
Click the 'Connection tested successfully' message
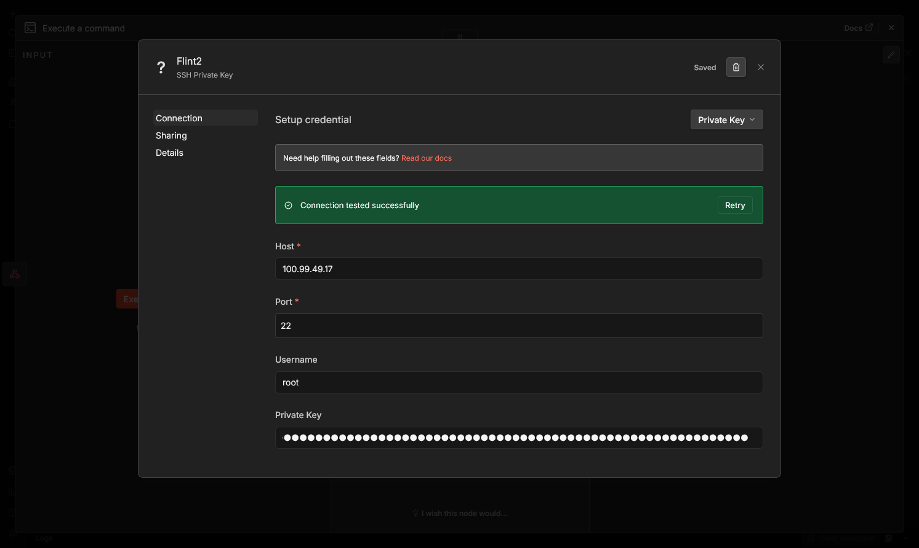(359, 205)
